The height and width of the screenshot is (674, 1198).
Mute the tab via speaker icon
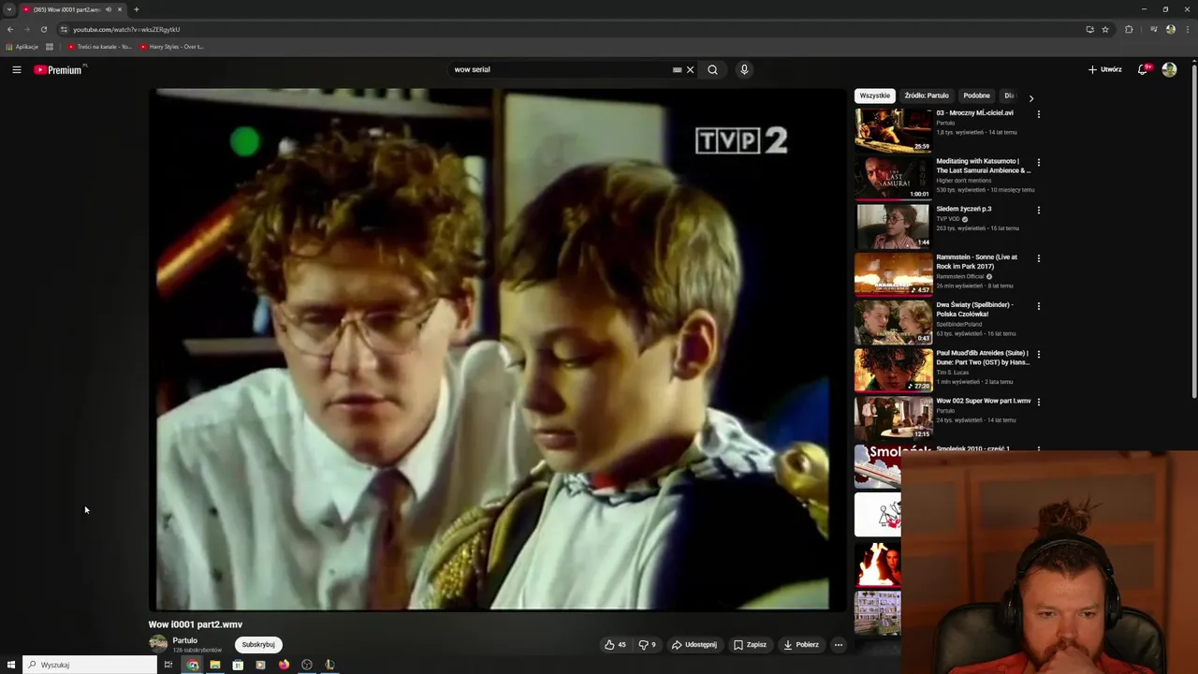pos(108,9)
